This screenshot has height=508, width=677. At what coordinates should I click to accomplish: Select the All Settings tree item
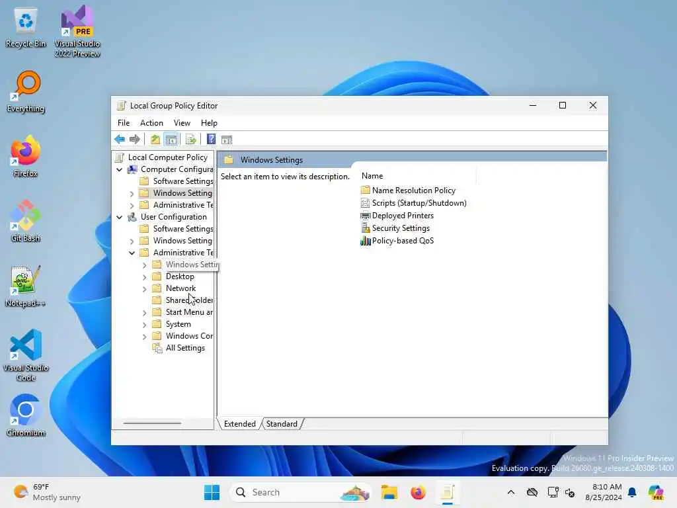pyautogui.click(x=185, y=348)
